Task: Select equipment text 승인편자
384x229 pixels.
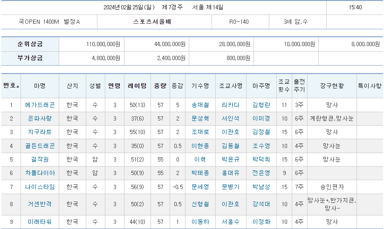Action: [332, 187]
